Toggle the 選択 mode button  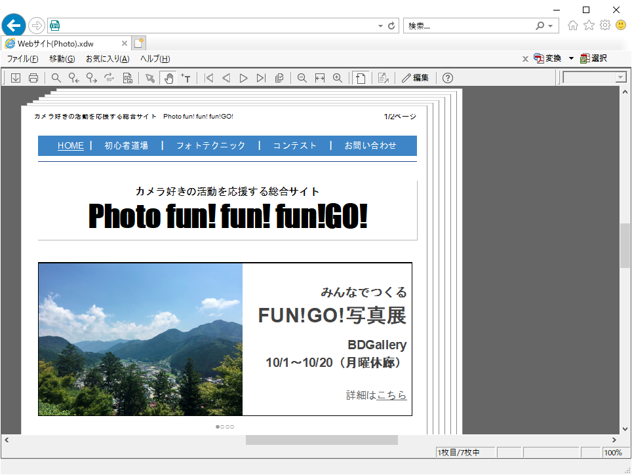(x=593, y=58)
